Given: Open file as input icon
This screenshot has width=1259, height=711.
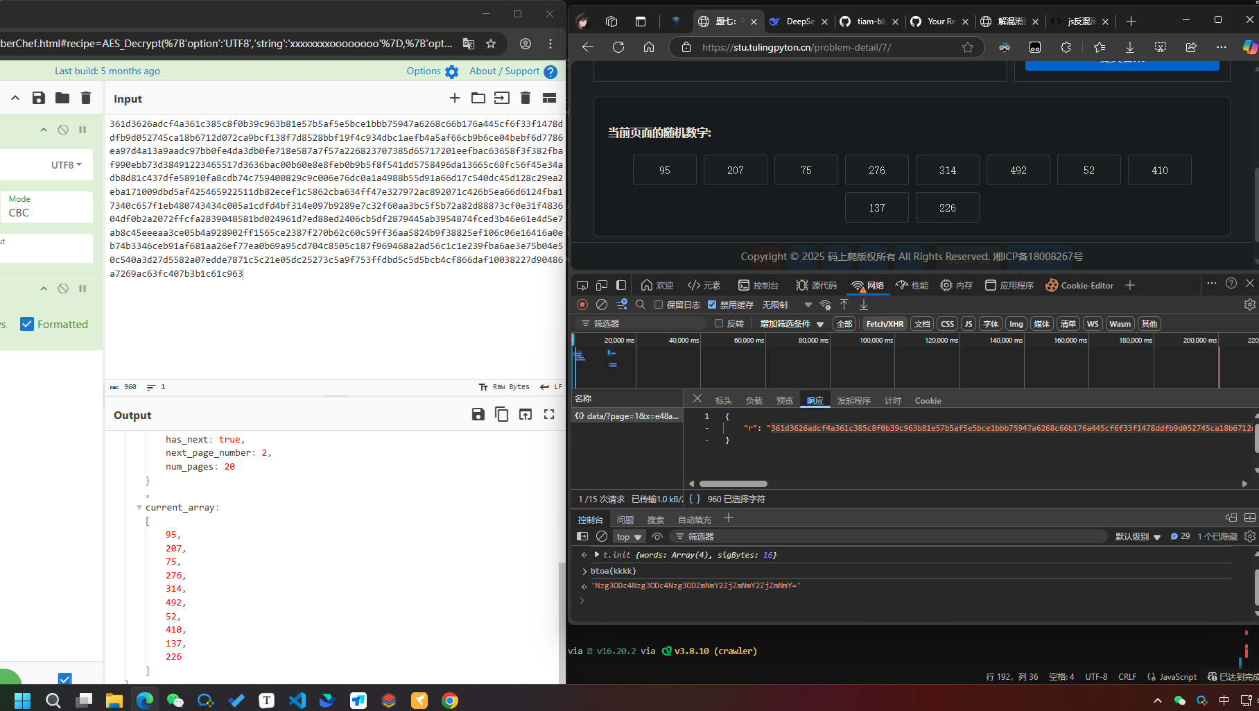Looking at the screenshot, I should click(x=502, y=98).
